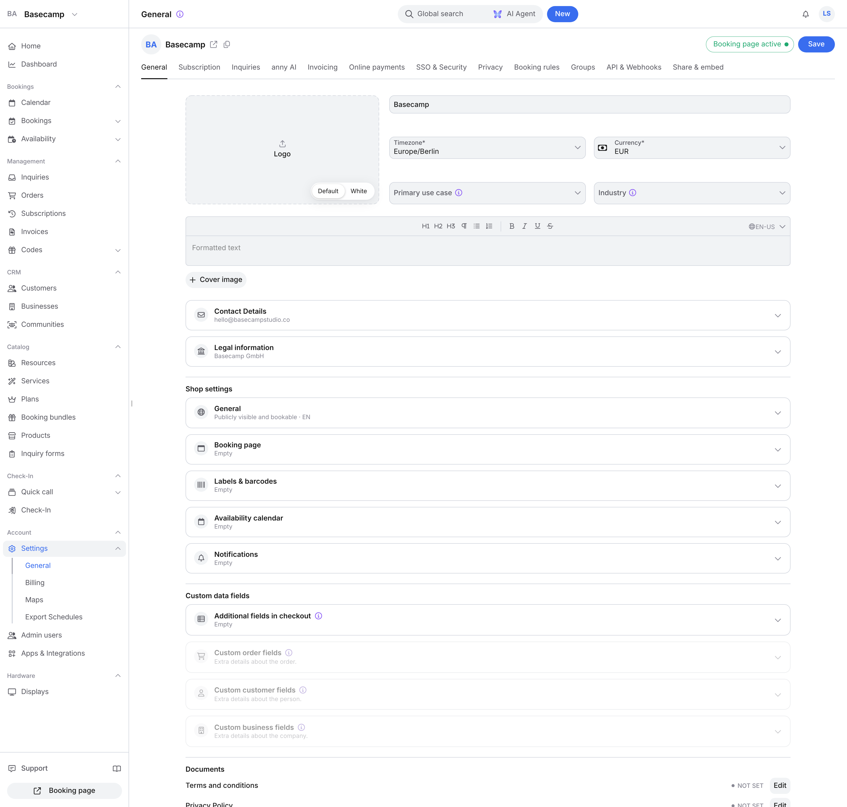Switch logo variant to White
The height and width of the screenshot is (807, 847).
358,191
